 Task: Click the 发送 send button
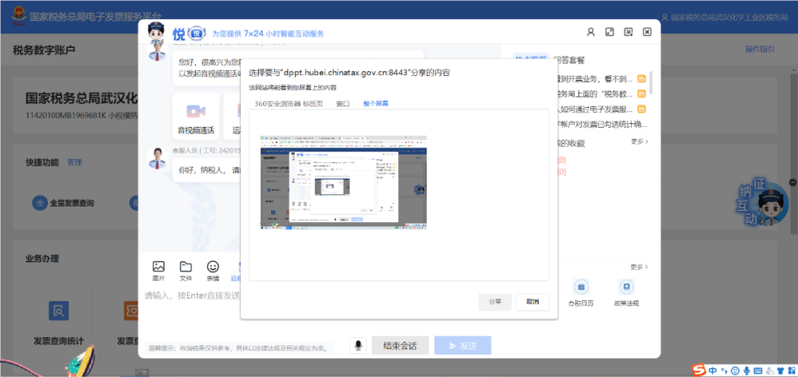[463, 345]
